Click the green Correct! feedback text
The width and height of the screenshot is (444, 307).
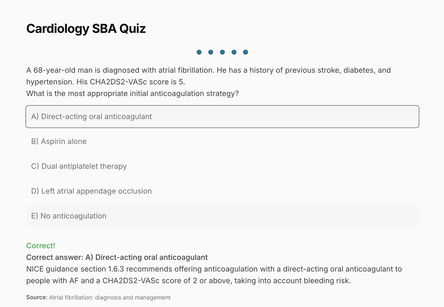41,246
